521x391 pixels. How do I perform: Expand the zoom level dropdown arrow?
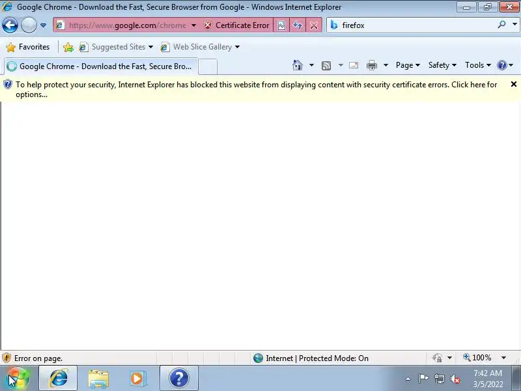[503, 358]
